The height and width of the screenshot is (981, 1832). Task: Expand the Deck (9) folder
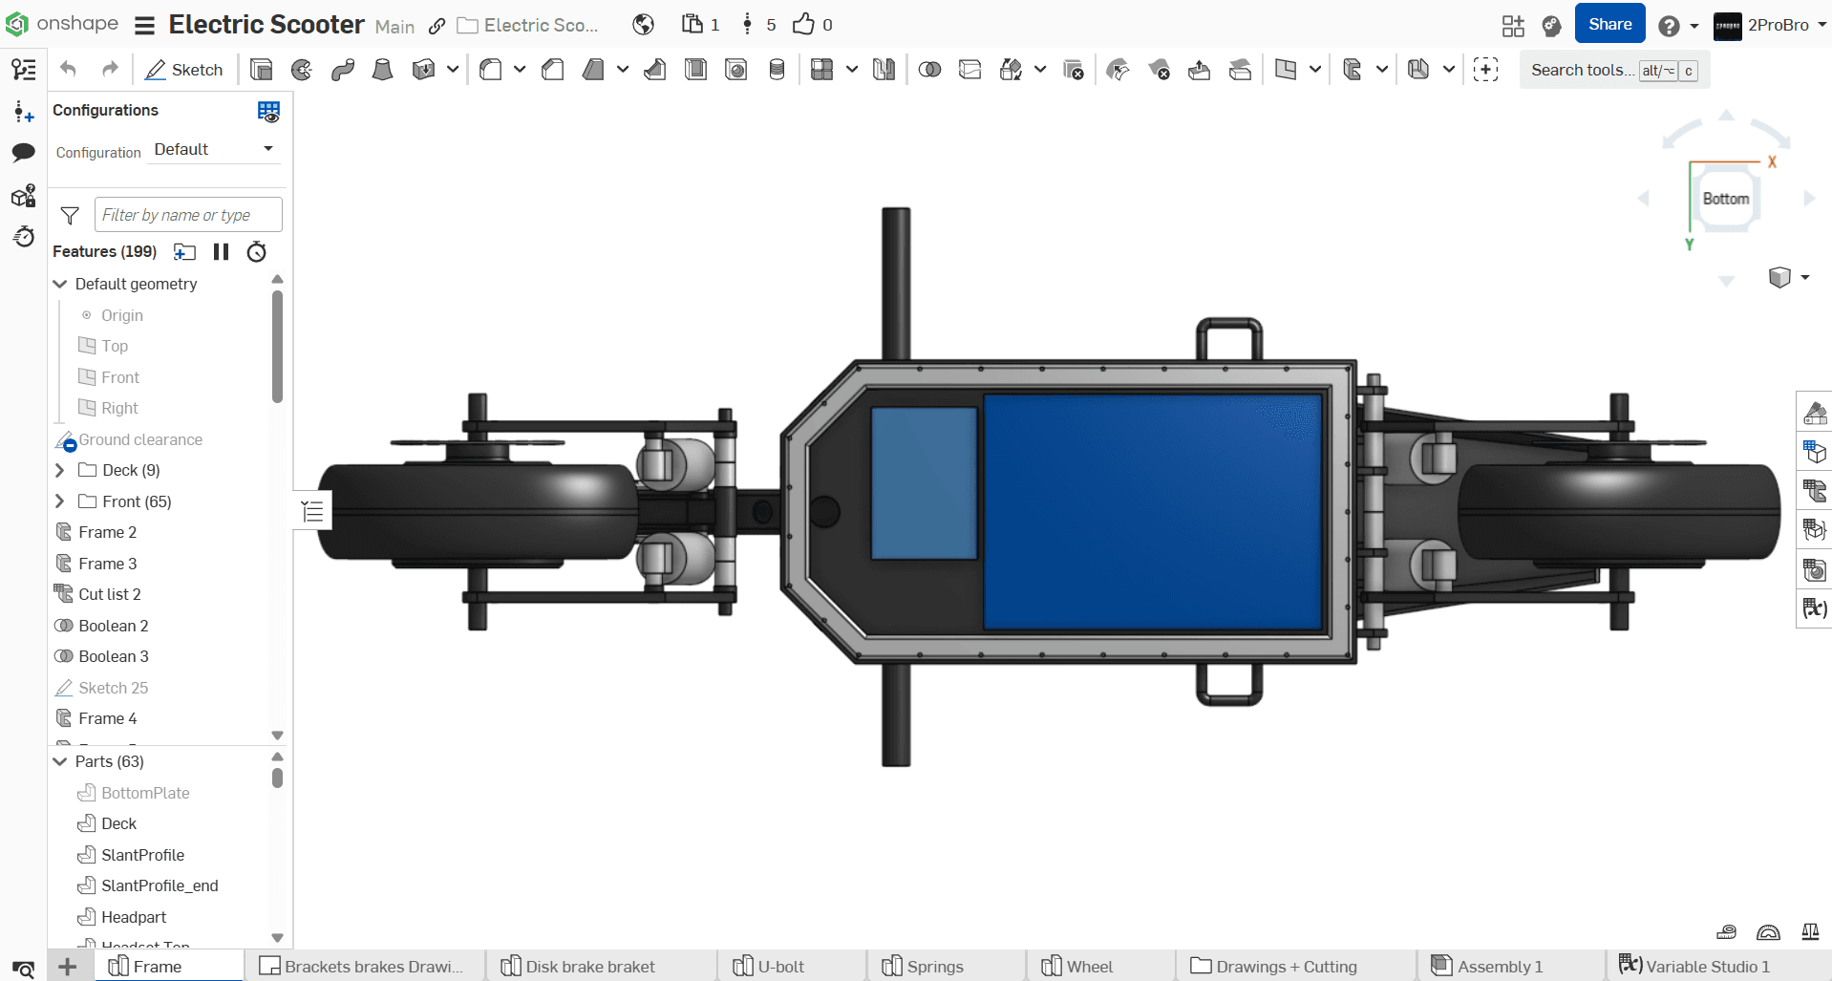coord(60,470)
